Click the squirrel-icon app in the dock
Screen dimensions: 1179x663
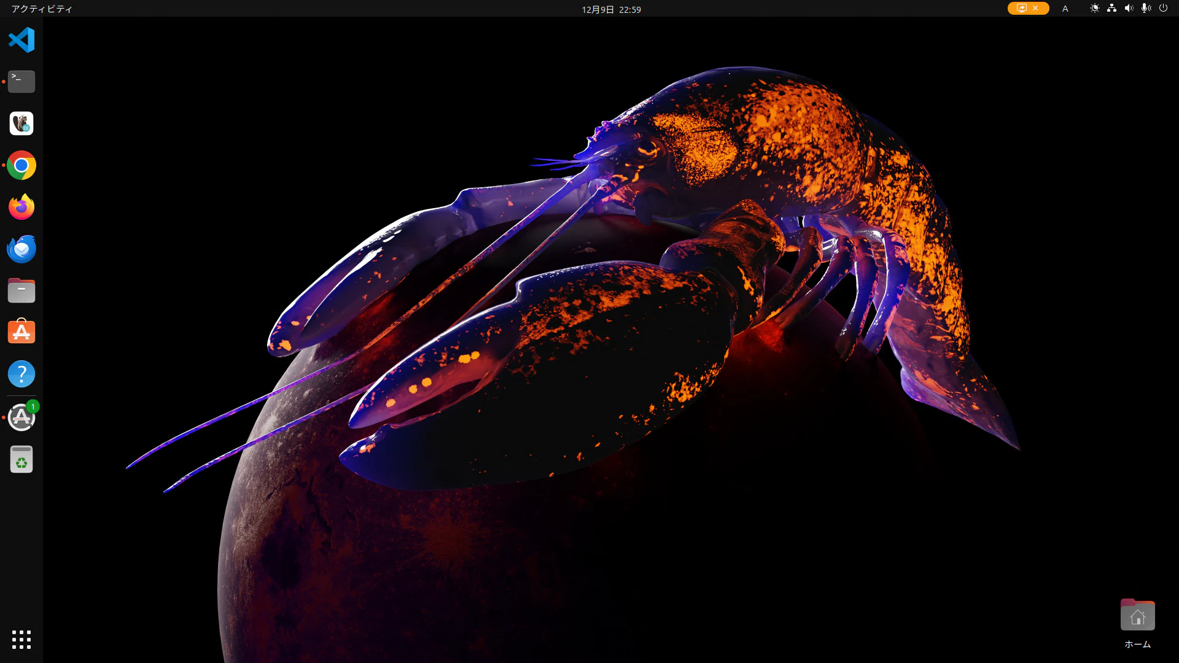pos(21,123)
